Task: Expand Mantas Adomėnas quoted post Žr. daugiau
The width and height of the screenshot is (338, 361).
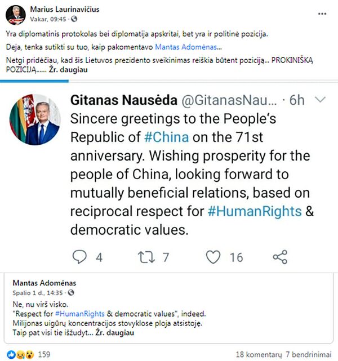Action: click(x=115, y=333)
